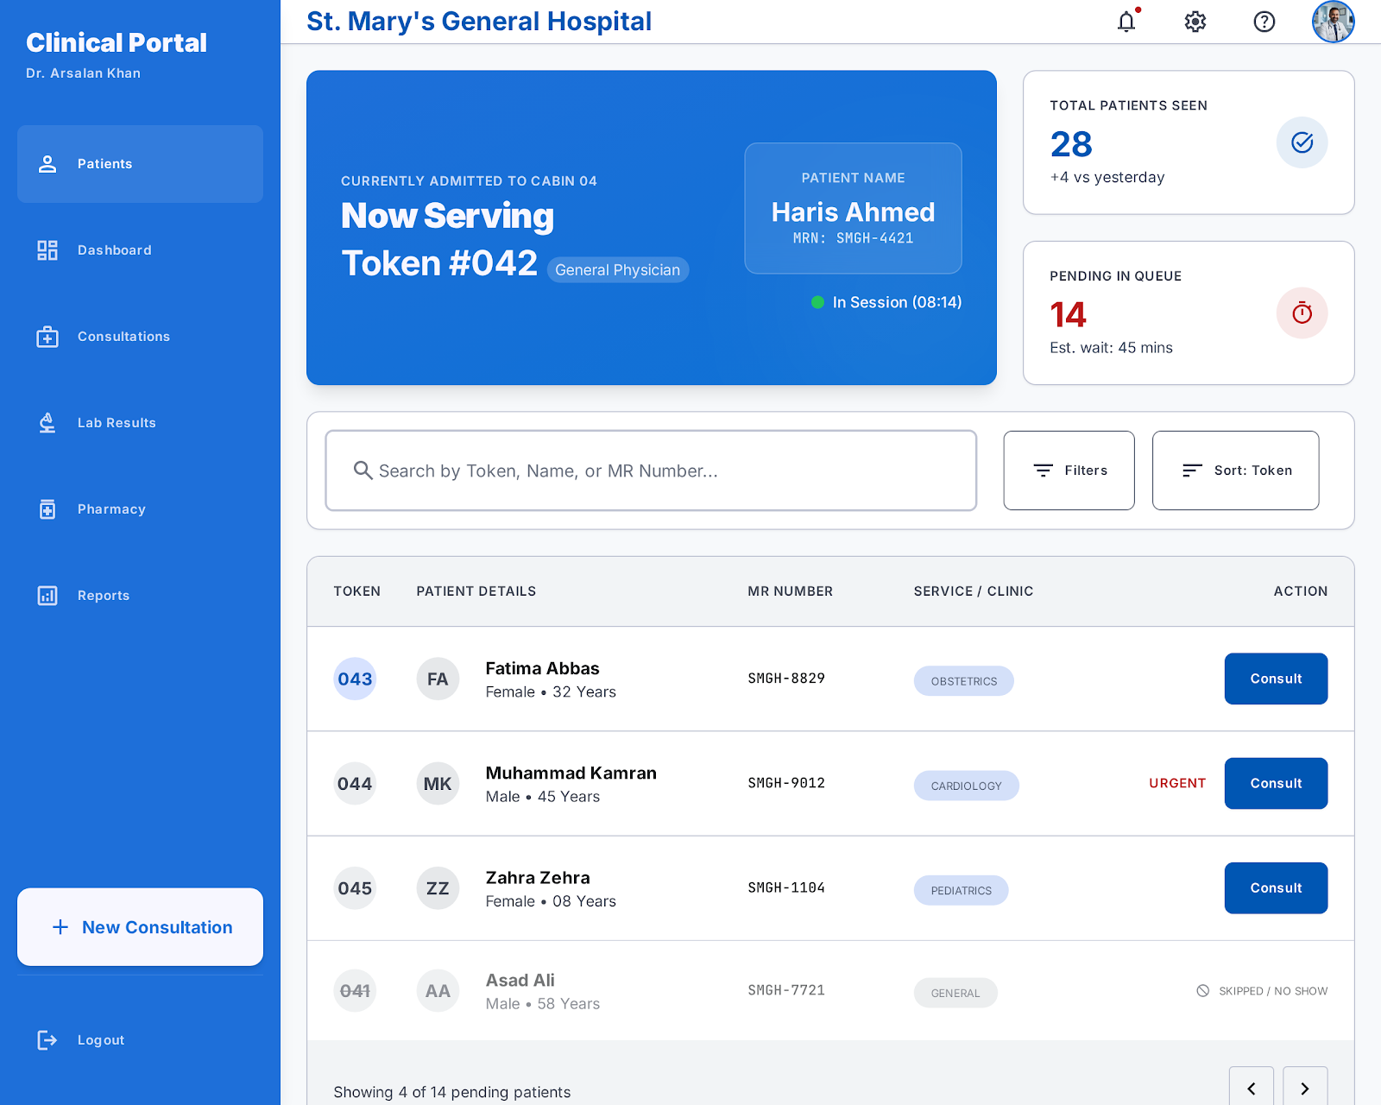Screen dimensions: 1381x1105
Task: Click the TOKEN column header
Action: [x=357, y=591]
